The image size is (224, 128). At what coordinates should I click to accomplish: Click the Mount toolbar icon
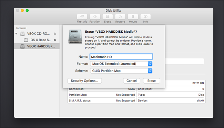(133, 17)
